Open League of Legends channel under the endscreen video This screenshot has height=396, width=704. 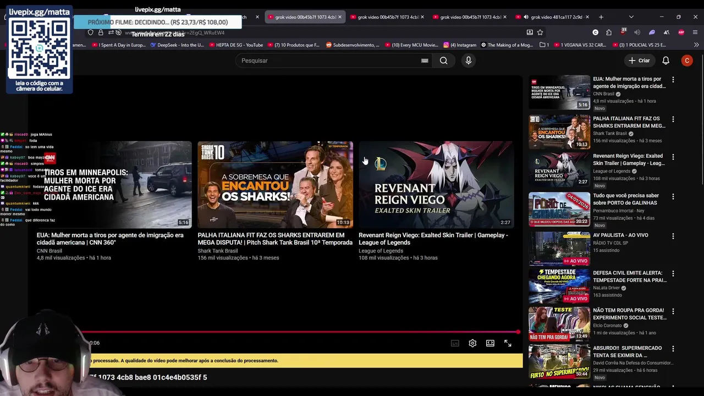pos(381,251)
